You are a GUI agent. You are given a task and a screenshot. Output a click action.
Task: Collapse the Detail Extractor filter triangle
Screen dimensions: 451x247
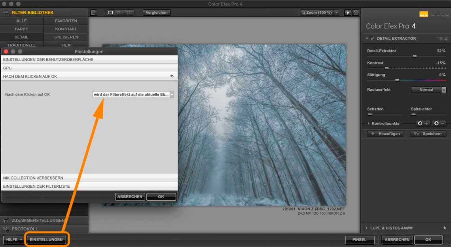367,38
